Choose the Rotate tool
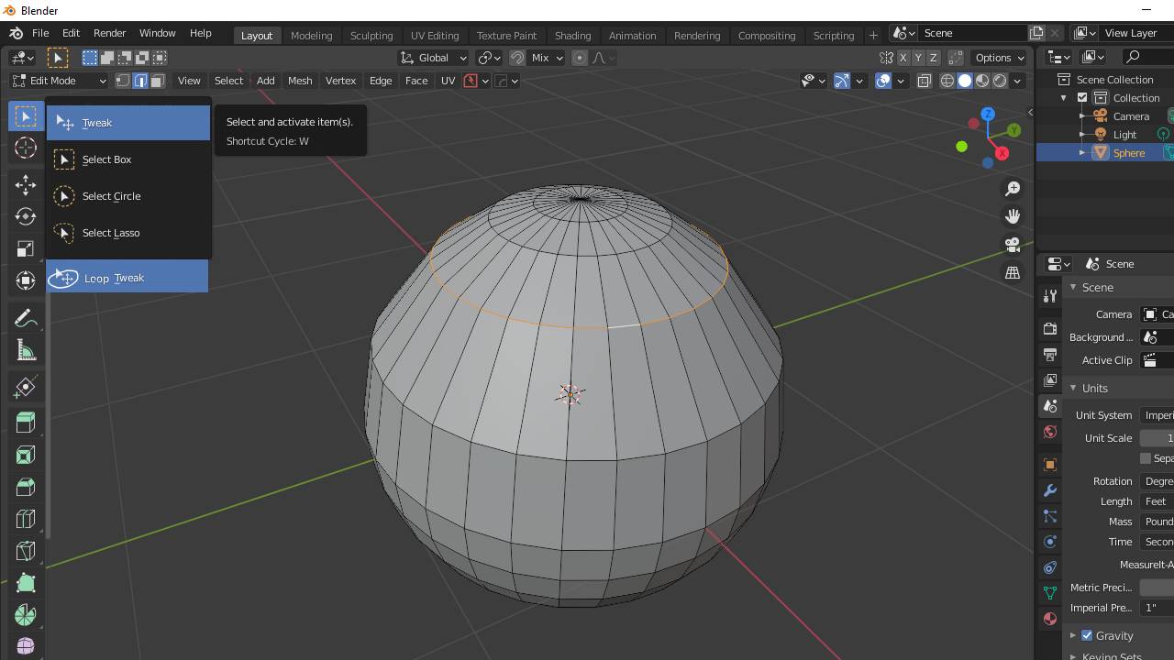Image resolution: width=1174 pixels, height=660 pixels. (26, 216)
